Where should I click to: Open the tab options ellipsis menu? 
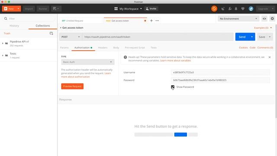[157, 21]
